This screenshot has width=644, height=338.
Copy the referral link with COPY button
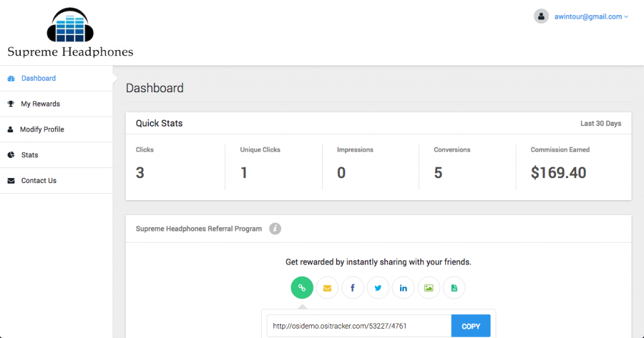[470, 326]
